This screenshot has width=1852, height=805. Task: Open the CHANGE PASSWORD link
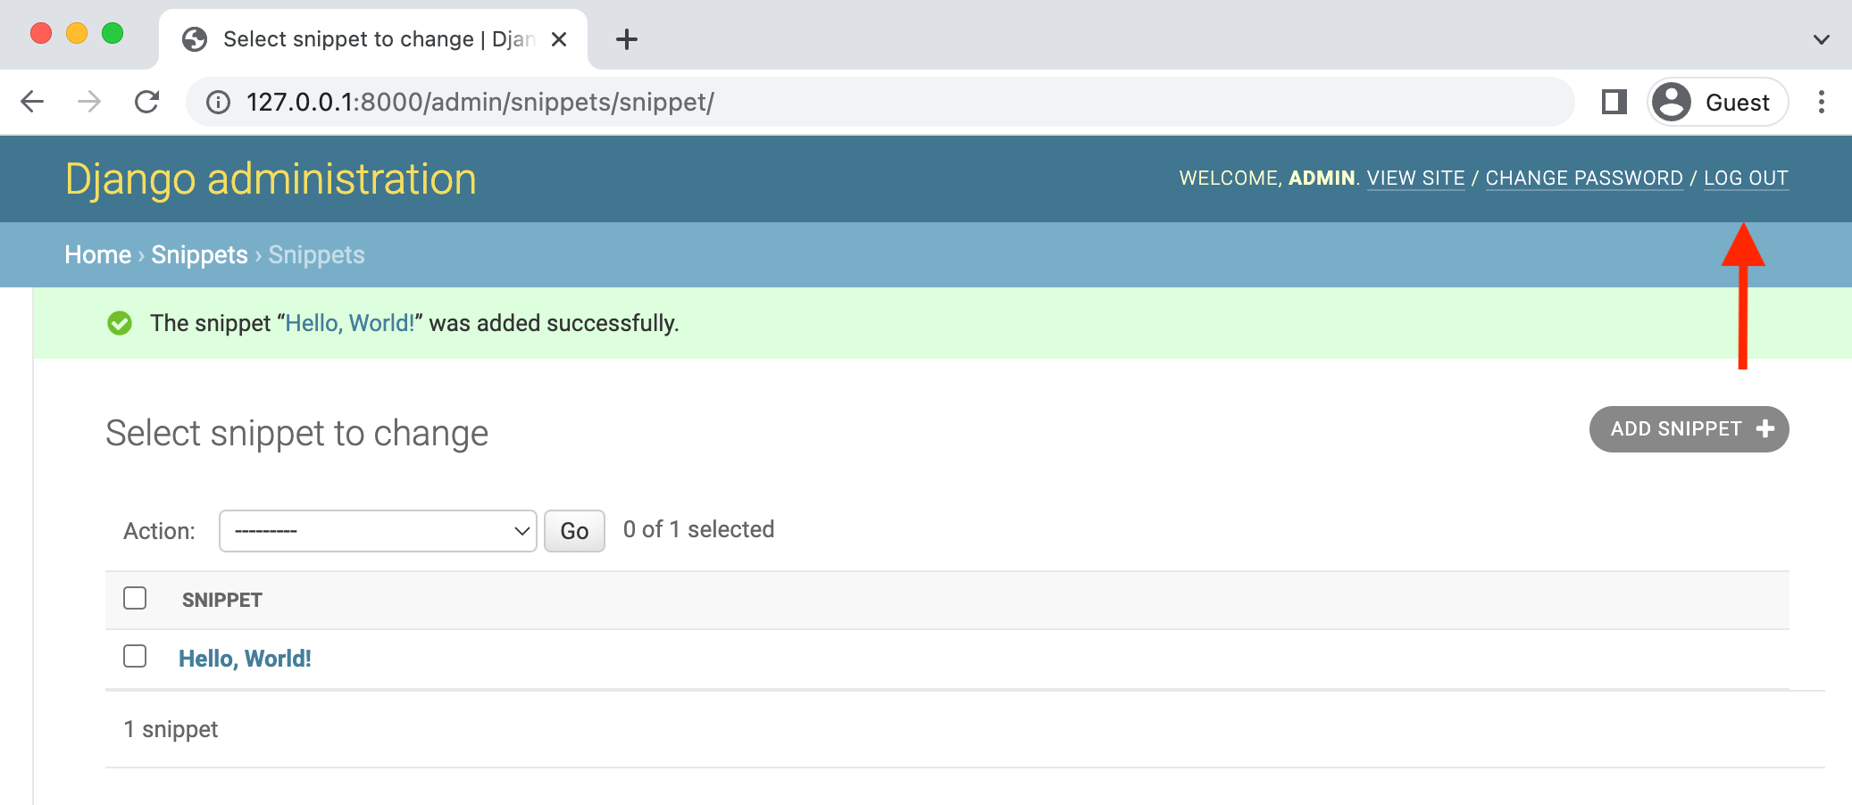click(x=1584, y=178)
